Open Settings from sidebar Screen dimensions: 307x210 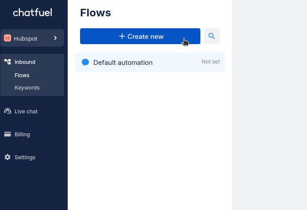[x=25, y=157]
